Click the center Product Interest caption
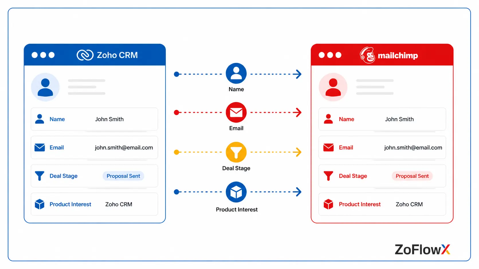Screen dimensions: 479x269 click(237, 210)
